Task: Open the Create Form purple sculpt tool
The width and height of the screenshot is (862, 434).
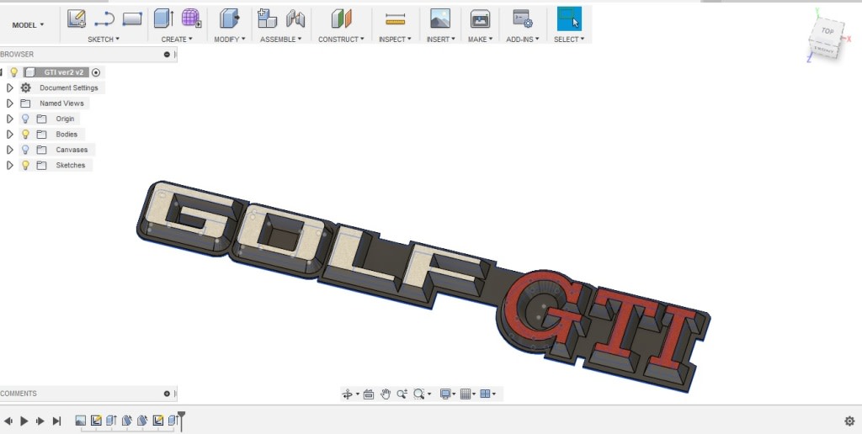Action: [x=191, y=19]
